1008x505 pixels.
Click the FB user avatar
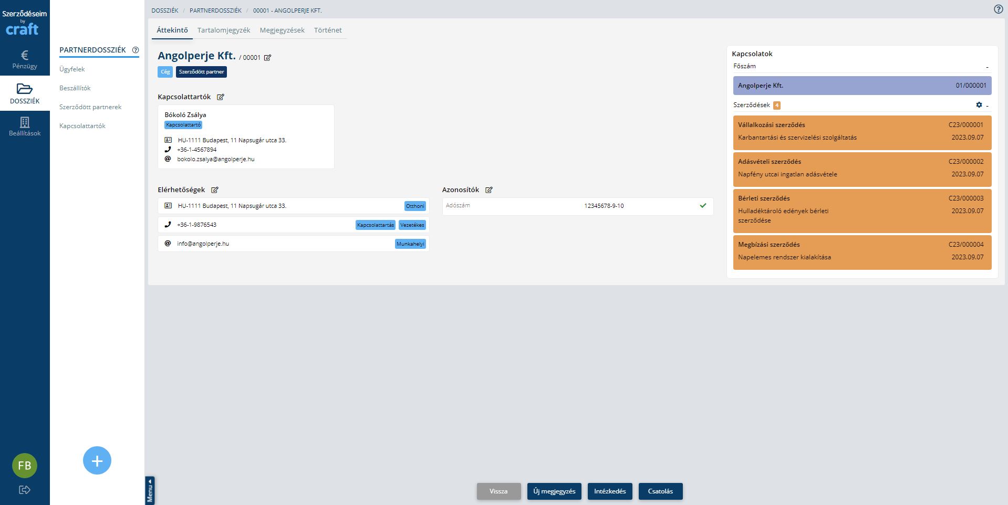(25, 466)
